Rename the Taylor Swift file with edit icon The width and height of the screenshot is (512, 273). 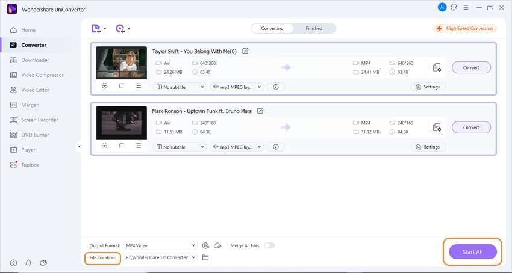[x=245, y=51]
